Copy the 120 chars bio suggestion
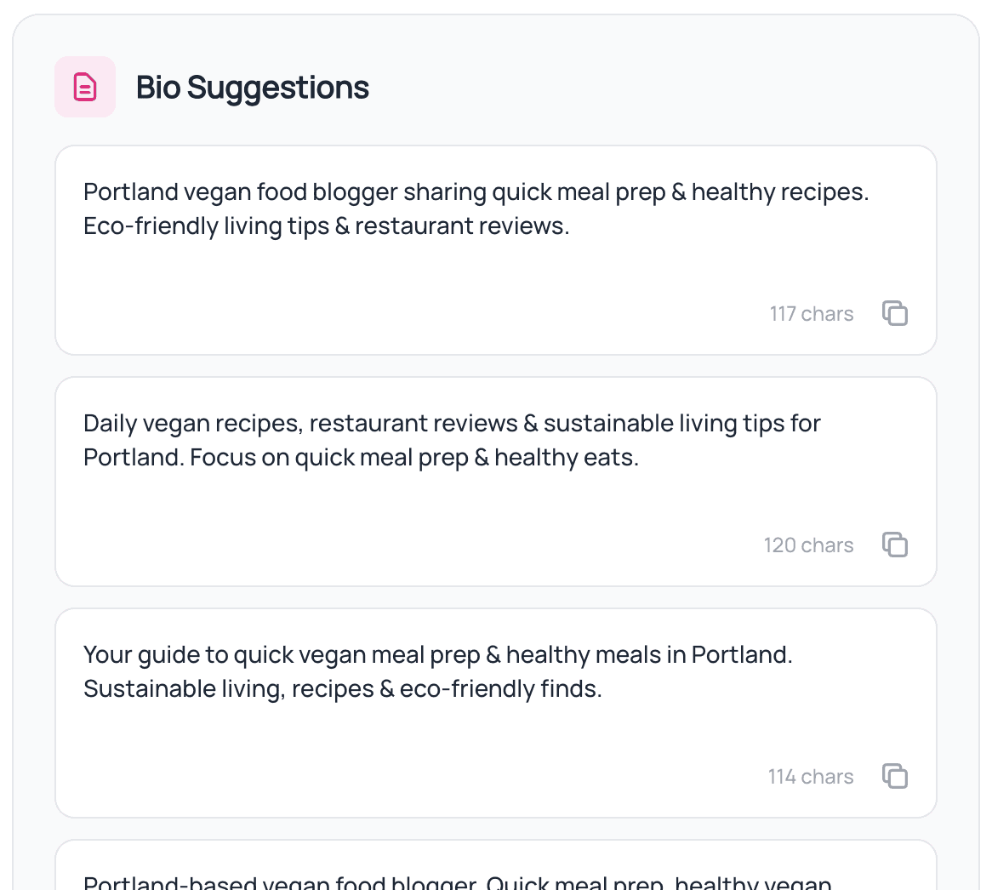Image resolution: width=992 pixels, height=890 pixels. point(894,545)
